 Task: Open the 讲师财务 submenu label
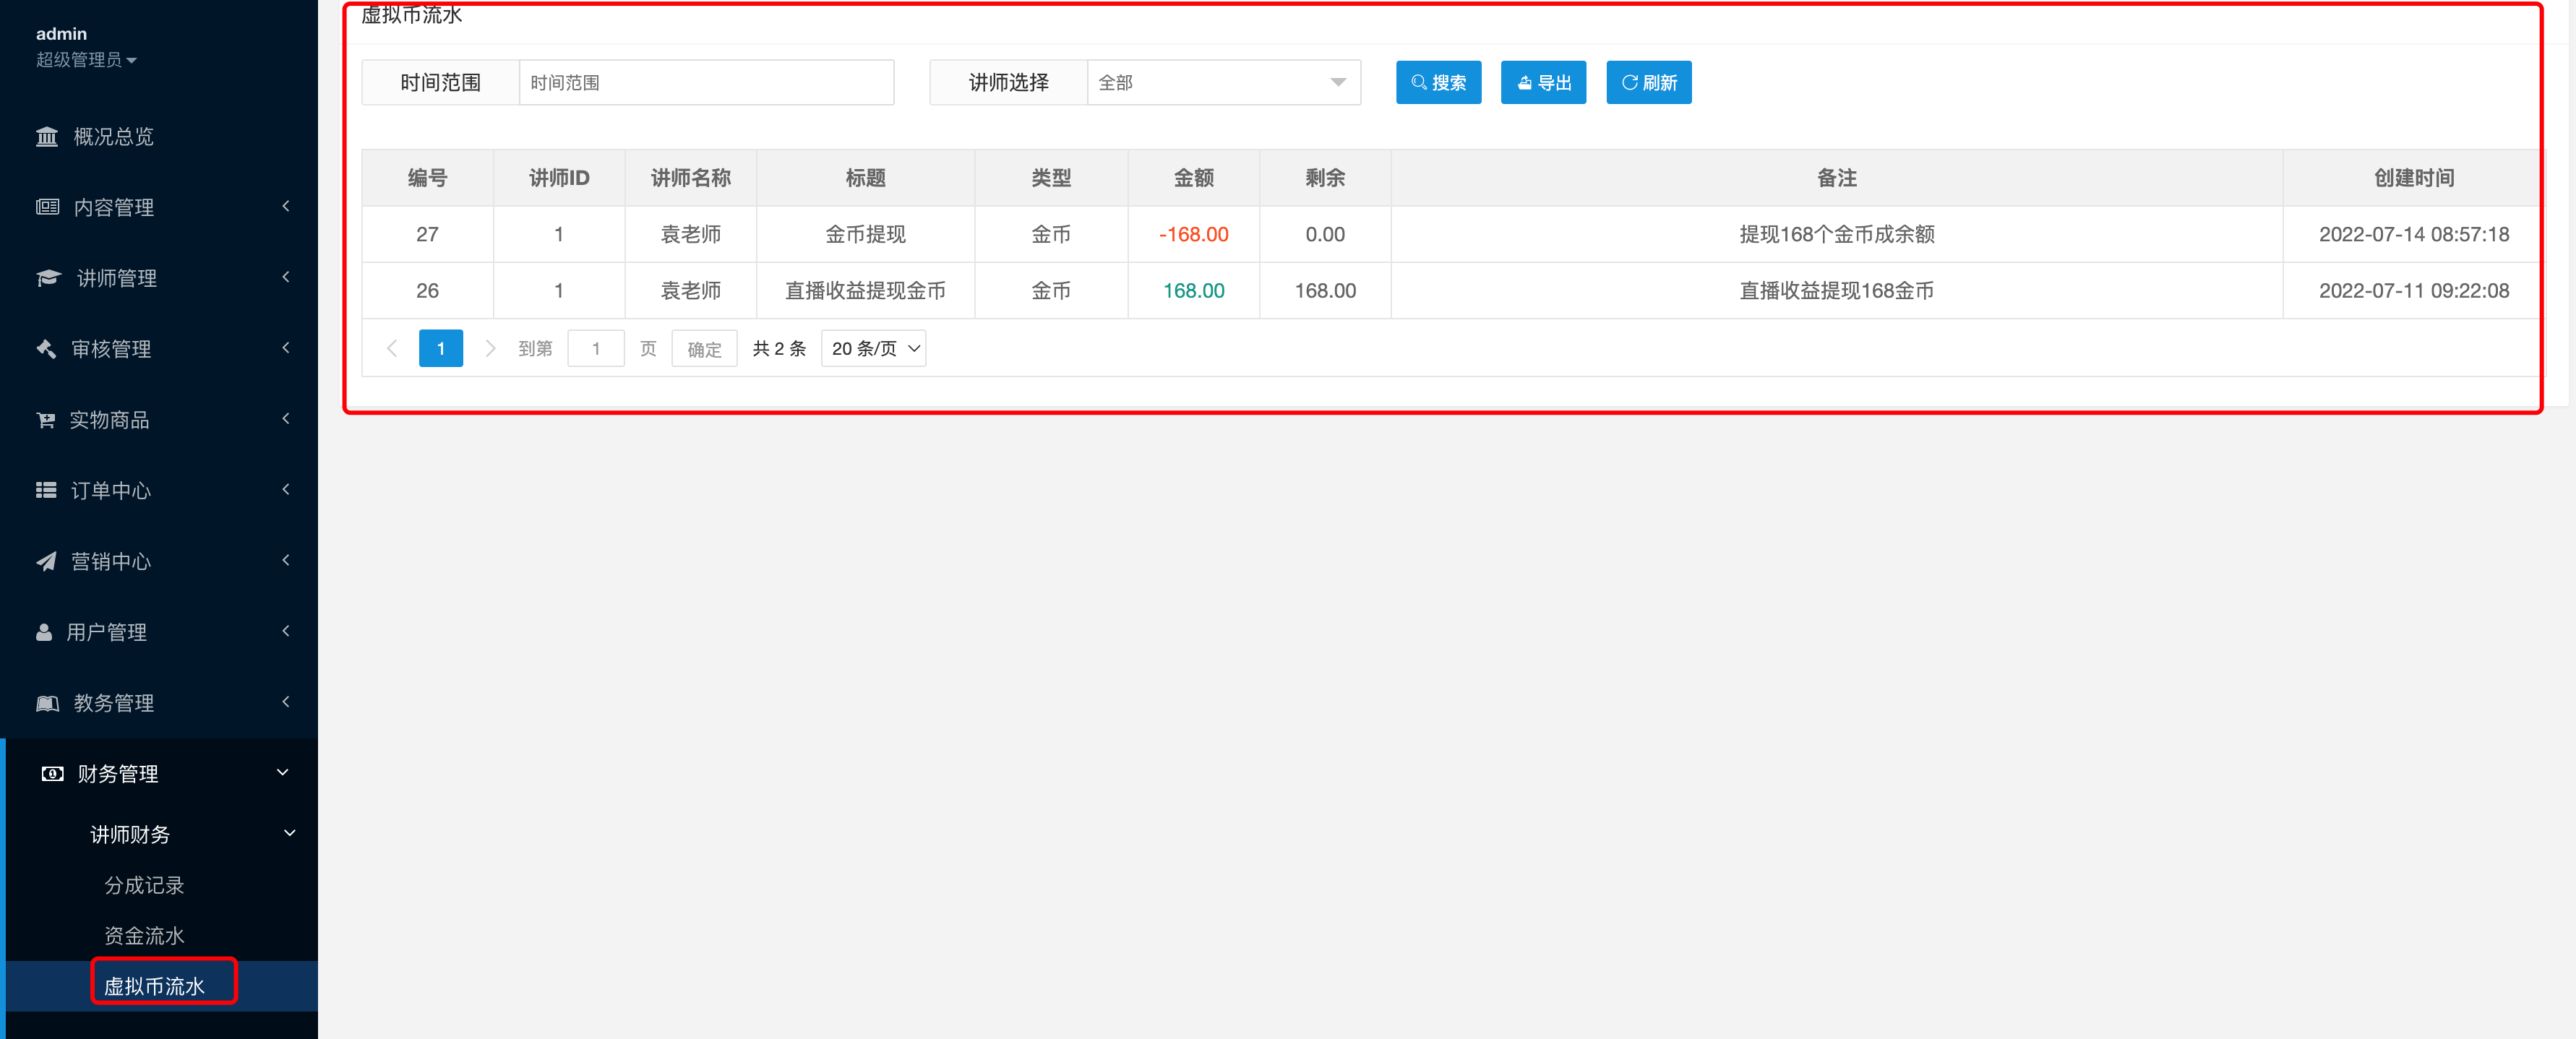click(x=130, y=834)
